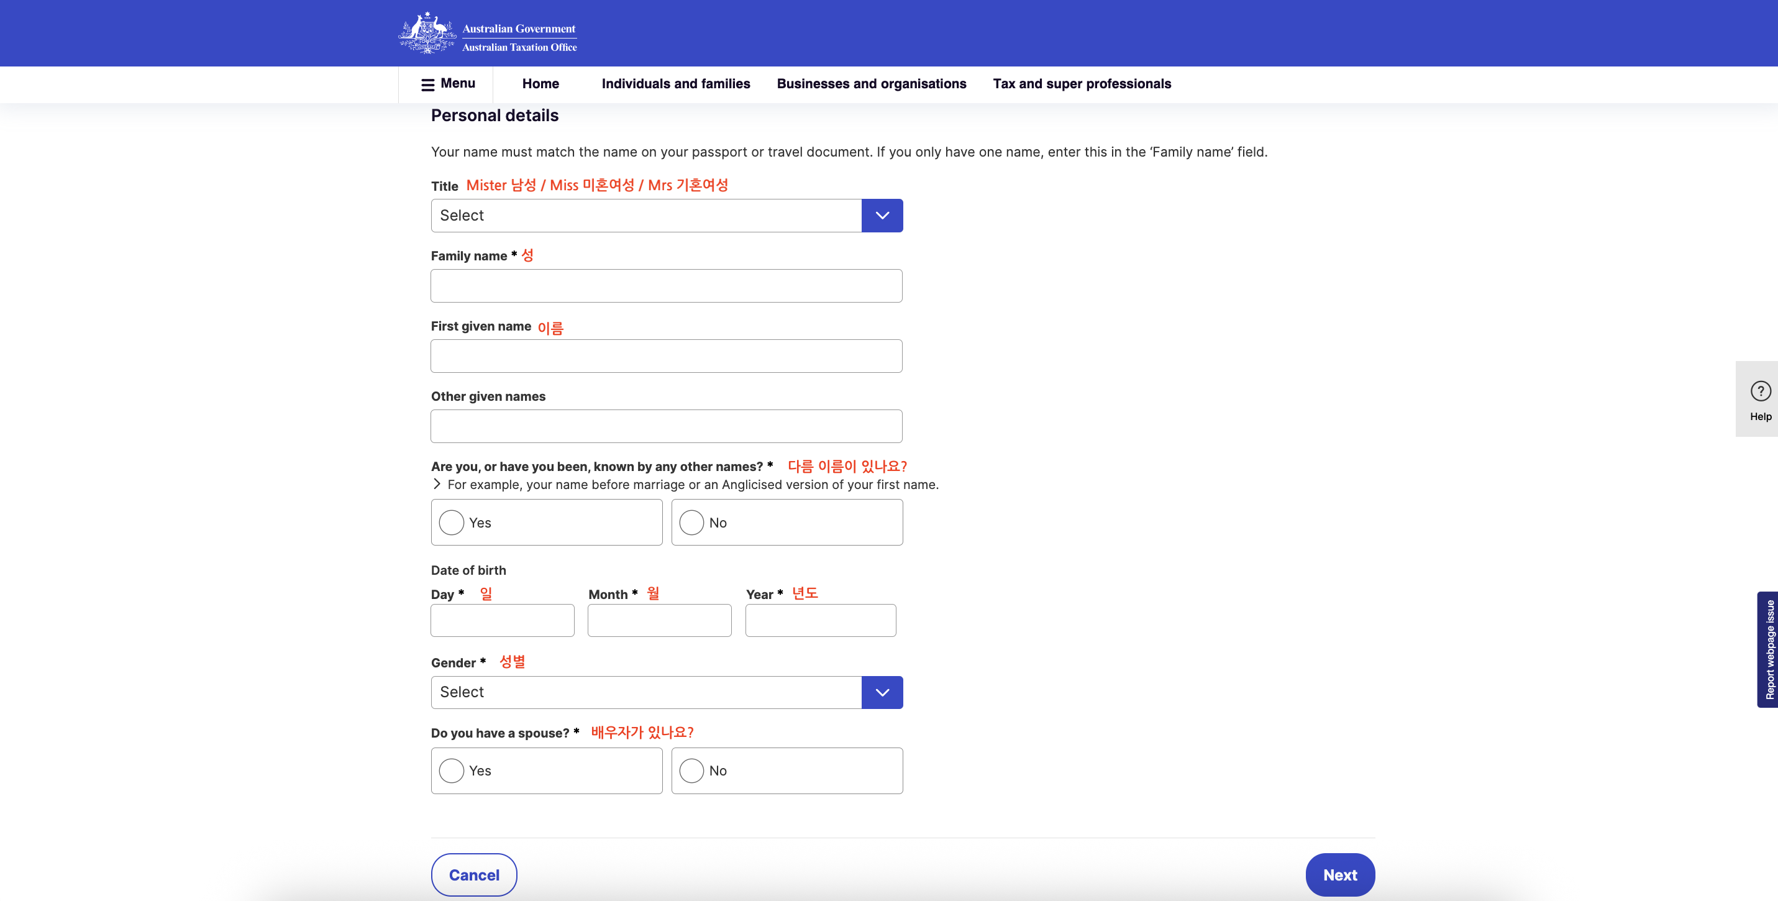Click the Title dropdown arrow

click(882, 216)
